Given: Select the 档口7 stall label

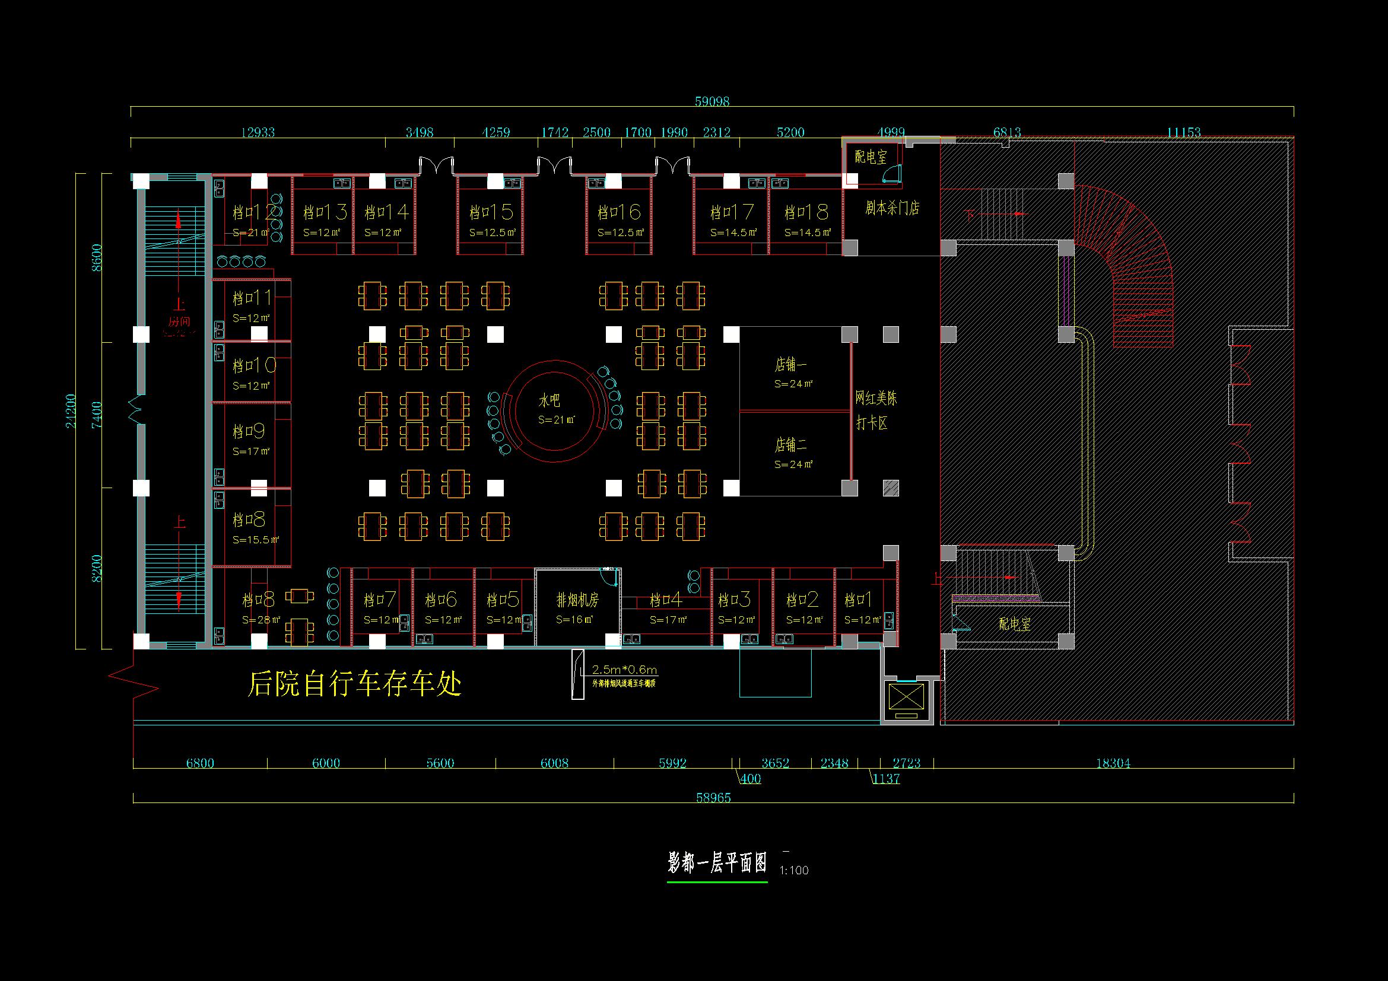Looking at the screenshot, I should [x=380, y=600].
